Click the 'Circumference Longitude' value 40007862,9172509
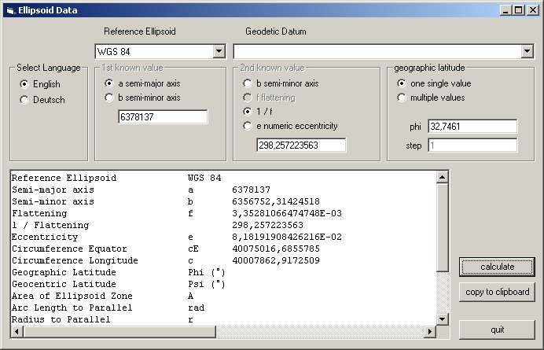 coord(276,260)
